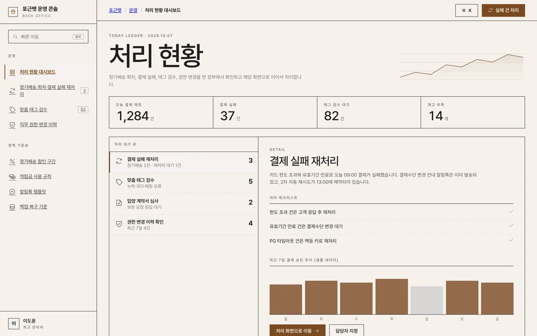
Task: Toggle the check for 한도 초과 건은 고객 응답 후 재처리
Action: (511, 211)
